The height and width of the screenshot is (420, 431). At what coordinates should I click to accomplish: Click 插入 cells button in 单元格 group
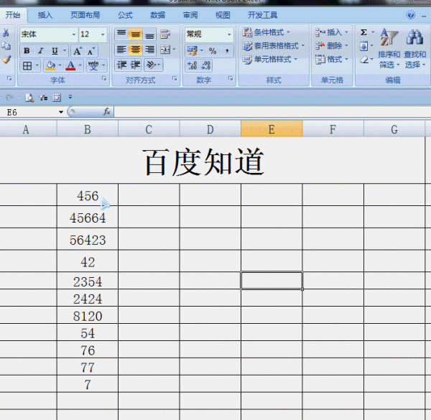click(x=331, y=32)
